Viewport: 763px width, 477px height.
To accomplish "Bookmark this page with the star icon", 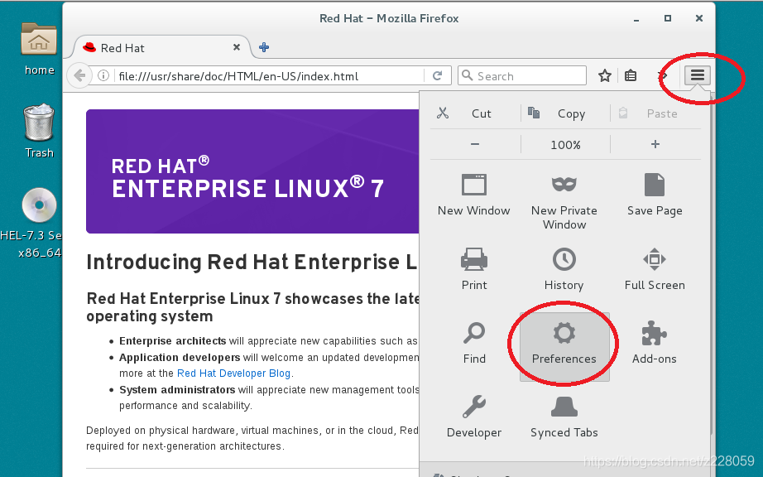I will (605, 75).
